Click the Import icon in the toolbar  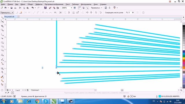click(x=50, y=8)
